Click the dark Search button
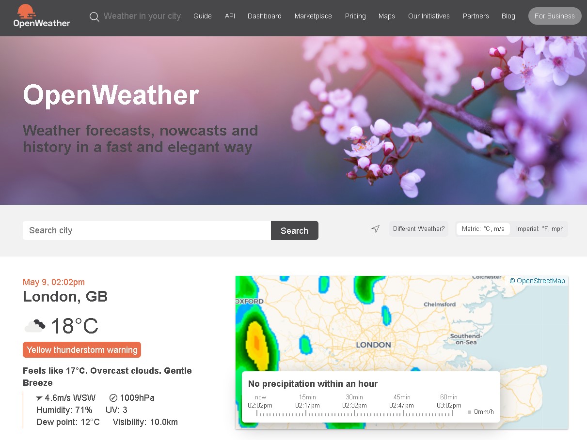This screenshot has width=587, height=440. (294, 230)
